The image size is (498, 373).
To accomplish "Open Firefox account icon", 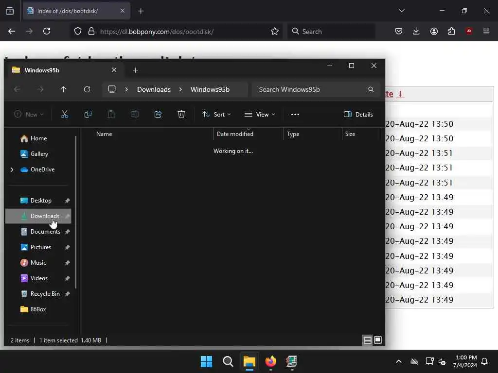I will (x=434, y=31).
